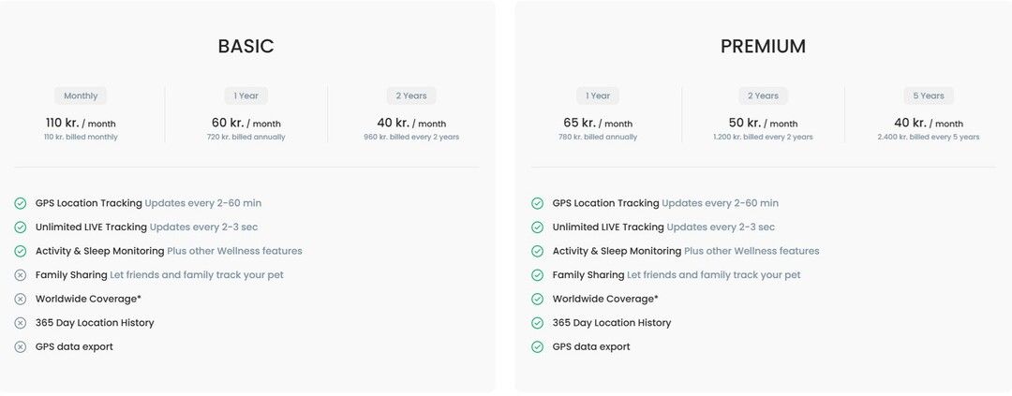Screen dimensions: 1012x396
Task: Click the BASIC plan heading
Action: pos(246,46)
